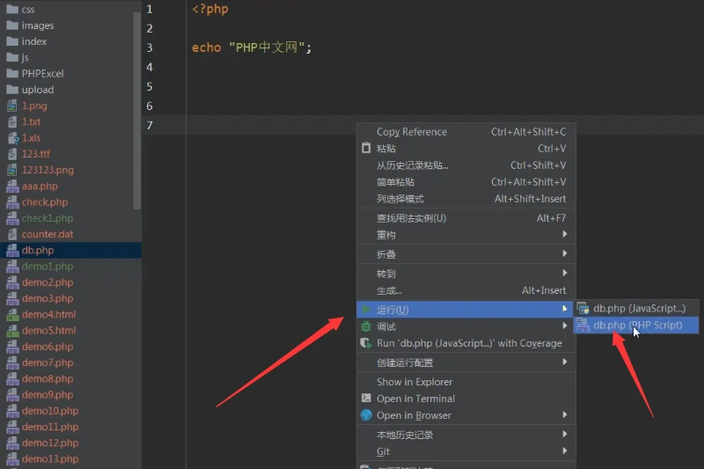The width and height of the screenshot is (704, 469).
Task: Click the Open in Terminal icon
Action: click(x=366, y=398)
